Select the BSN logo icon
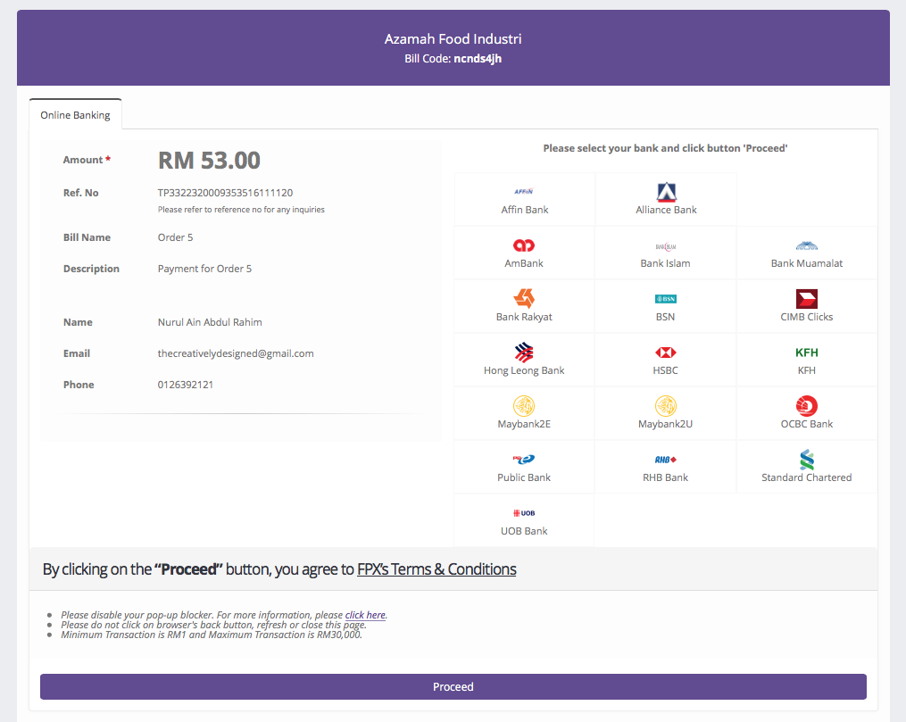This screenshot has width=906, height=722. [666, 299]
